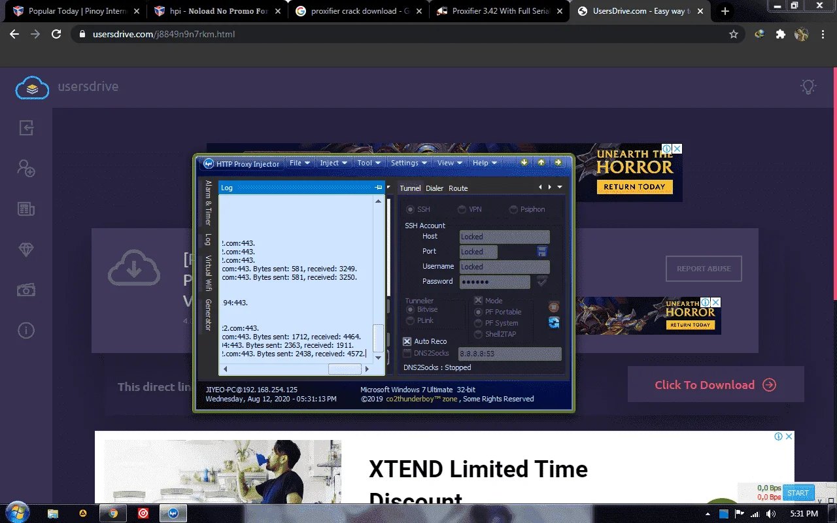Click the blue refresh icon beside Mode box
837x523 pixels.
554,322
